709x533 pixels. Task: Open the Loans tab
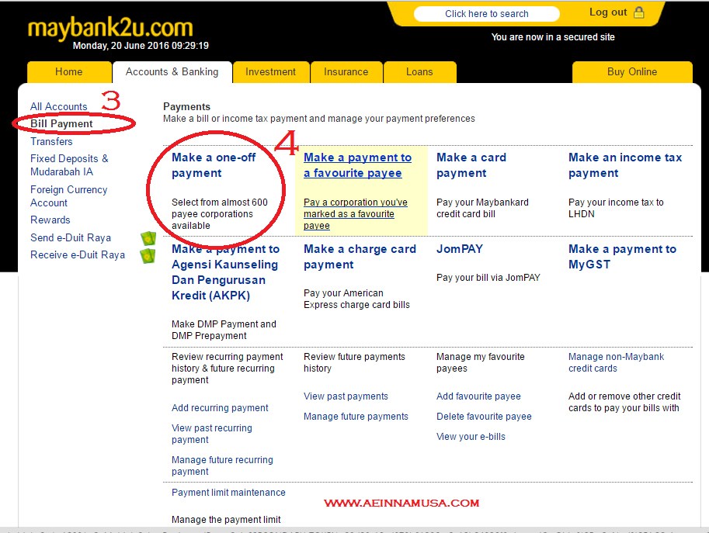coord(419,72)
